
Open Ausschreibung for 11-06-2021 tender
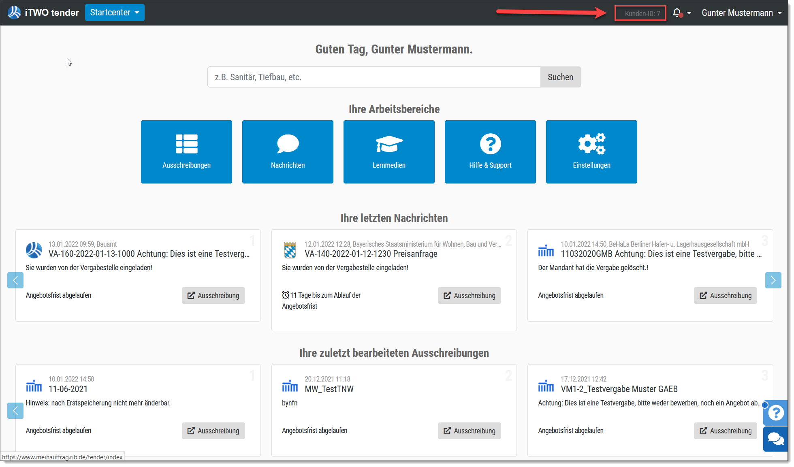click(213, 431)
